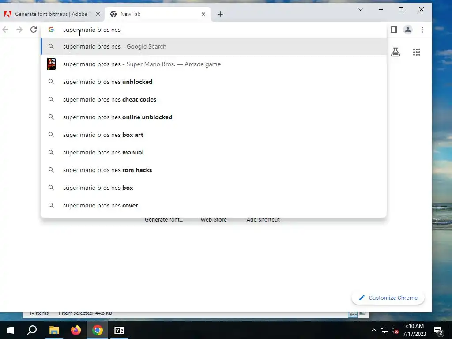Open the Web Store shortcut

tap(214, 220)
